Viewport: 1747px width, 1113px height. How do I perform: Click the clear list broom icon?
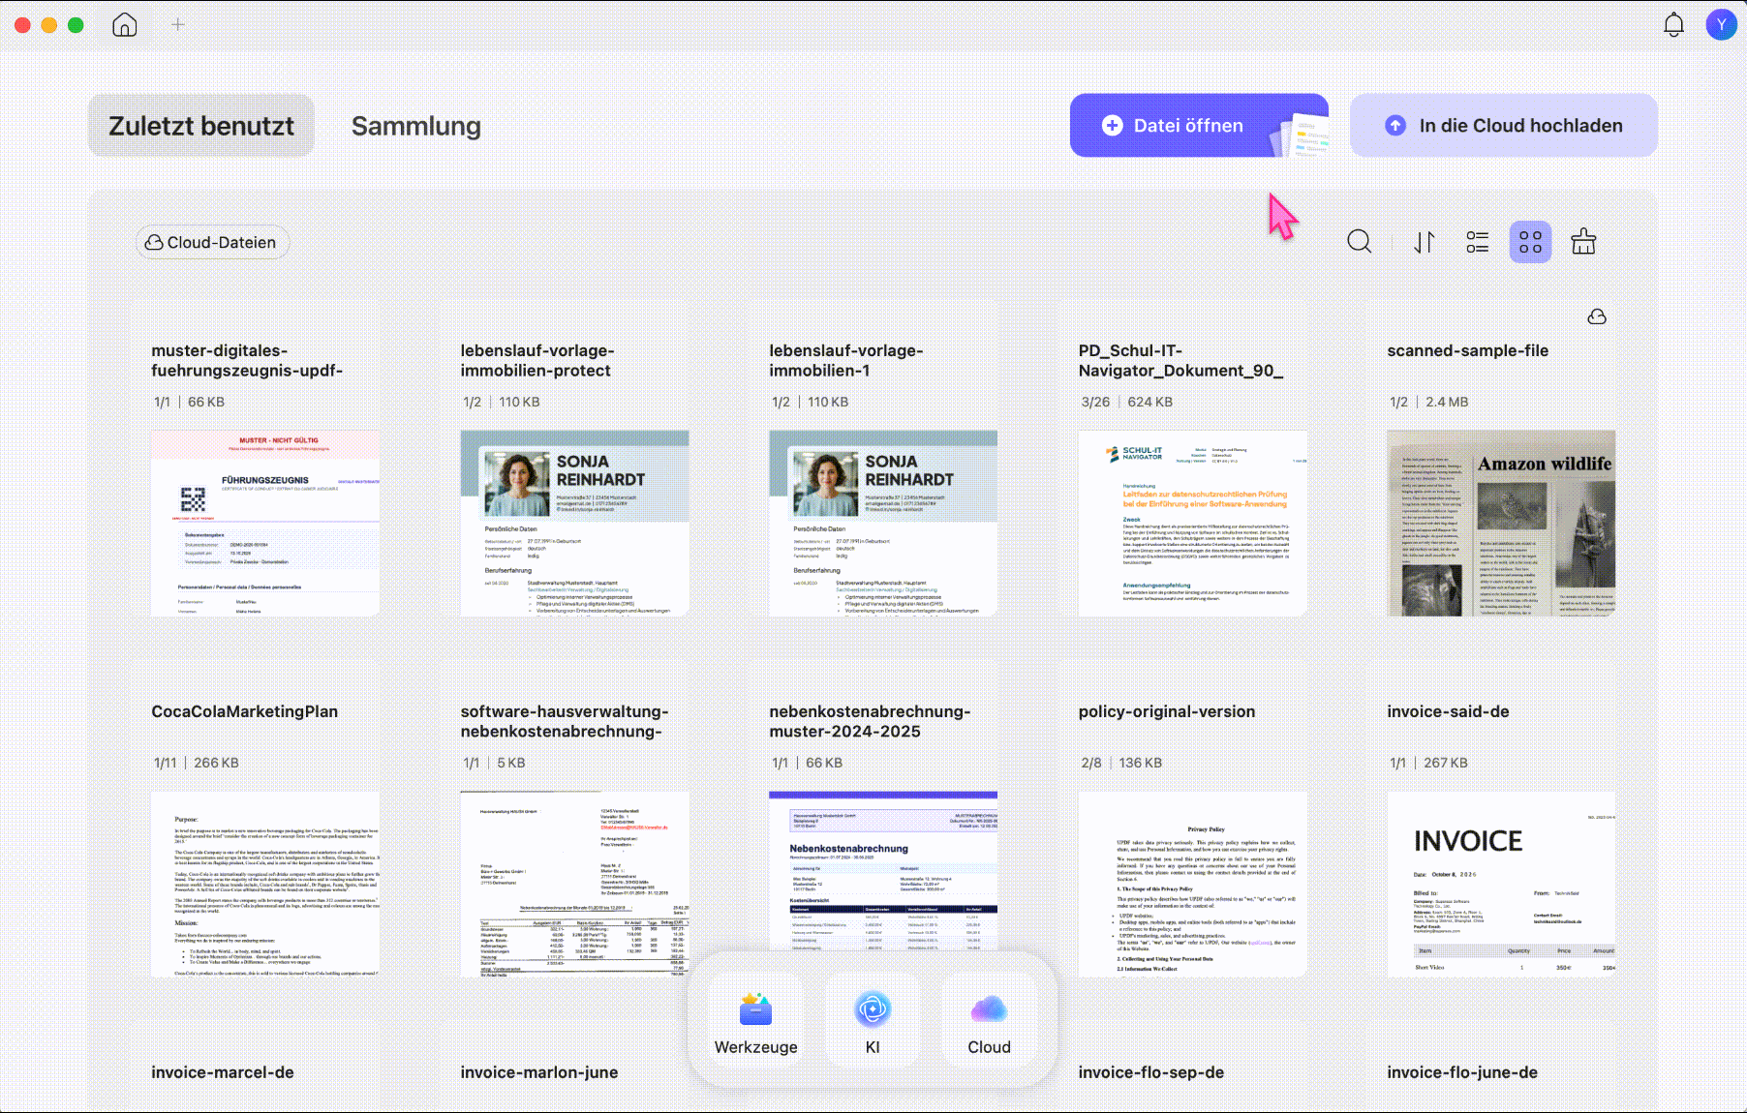tap(1583, 242)
